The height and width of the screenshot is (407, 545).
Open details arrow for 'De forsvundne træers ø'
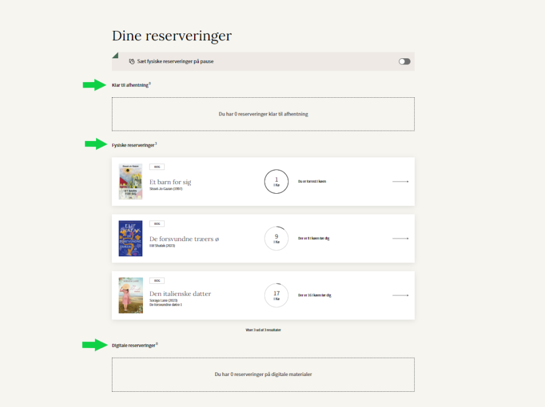pos(400,239)
